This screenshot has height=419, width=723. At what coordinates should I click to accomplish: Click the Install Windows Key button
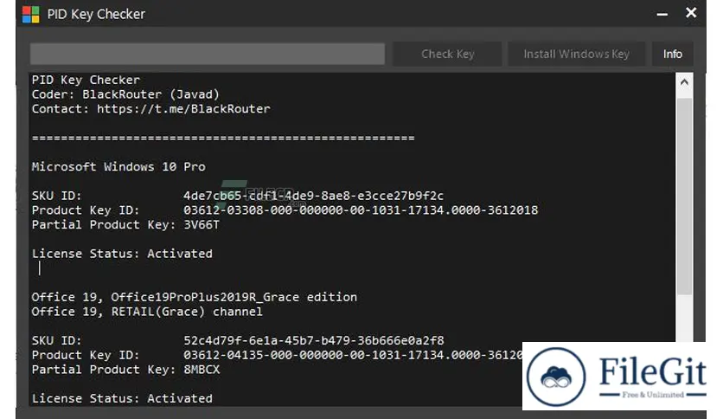point(576,54)
